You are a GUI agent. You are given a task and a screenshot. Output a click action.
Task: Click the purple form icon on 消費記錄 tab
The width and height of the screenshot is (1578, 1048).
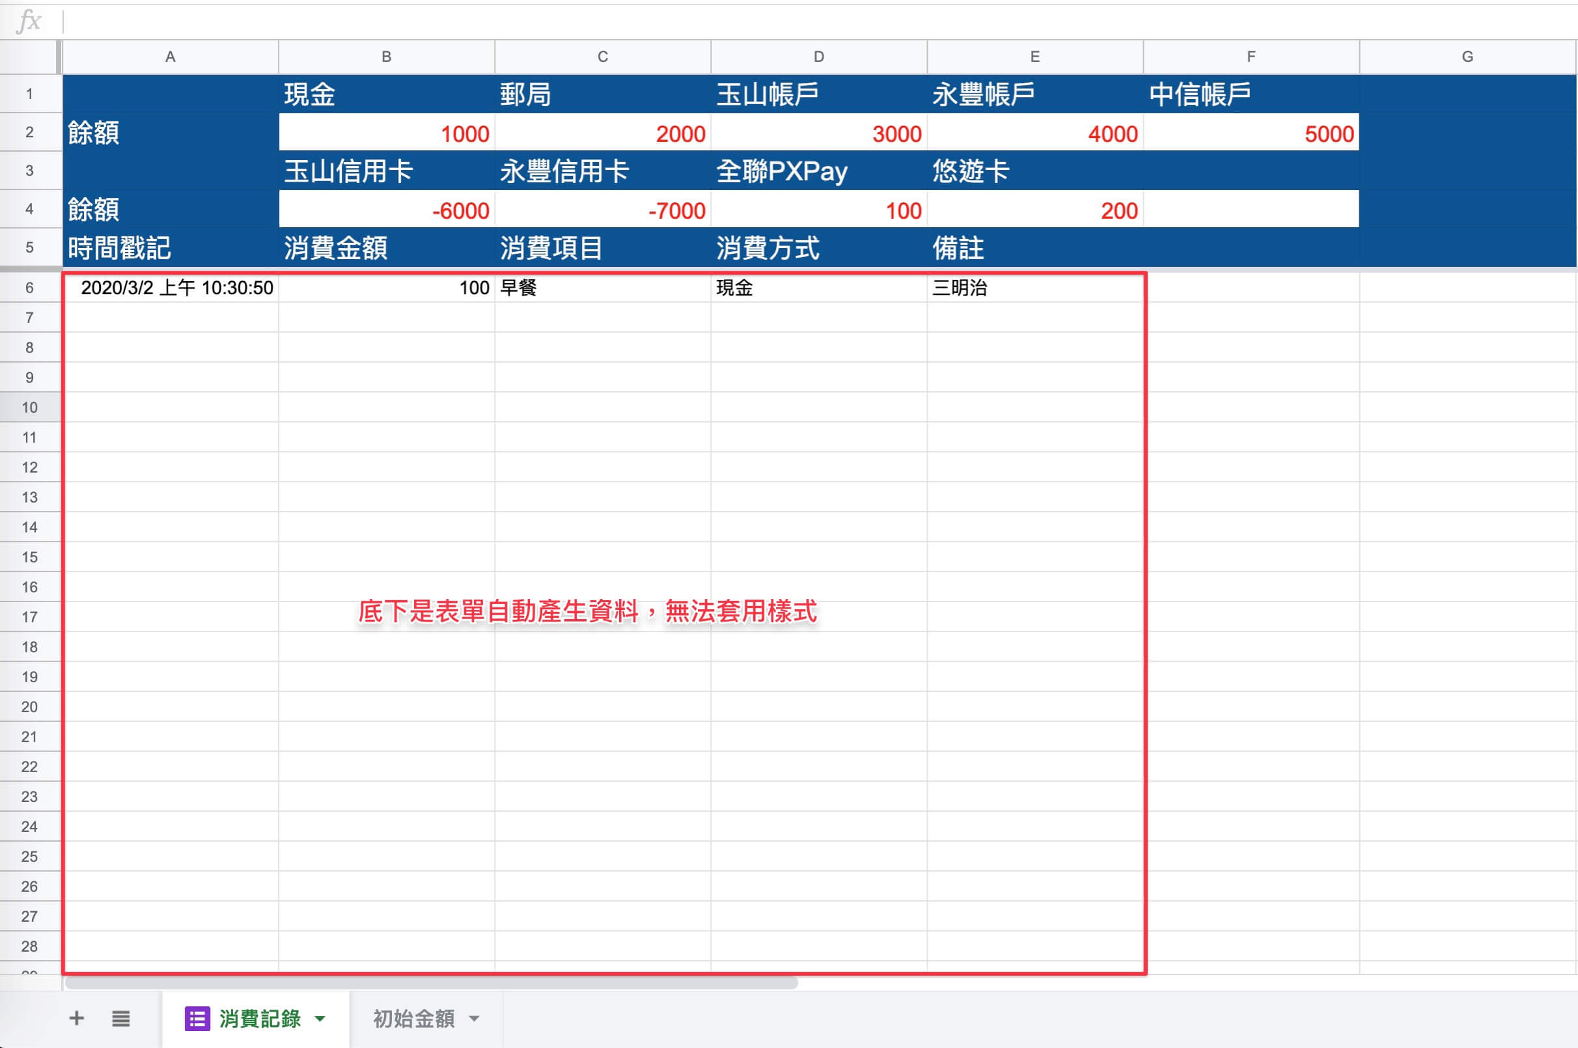point(197,1019)
